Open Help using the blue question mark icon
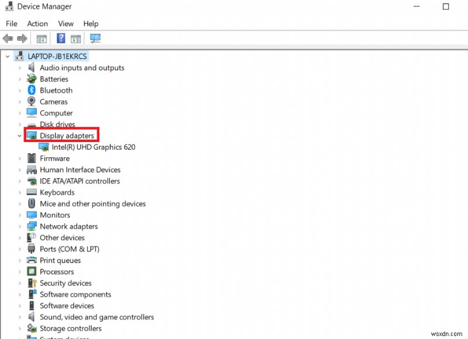The image size is (468, 339). pos(60,38)
